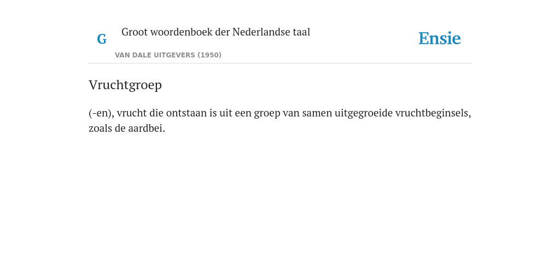Viewport: 560px width, 280px height.
Task: Click the '(-en)' plural marker text
Action: (100, 113)
